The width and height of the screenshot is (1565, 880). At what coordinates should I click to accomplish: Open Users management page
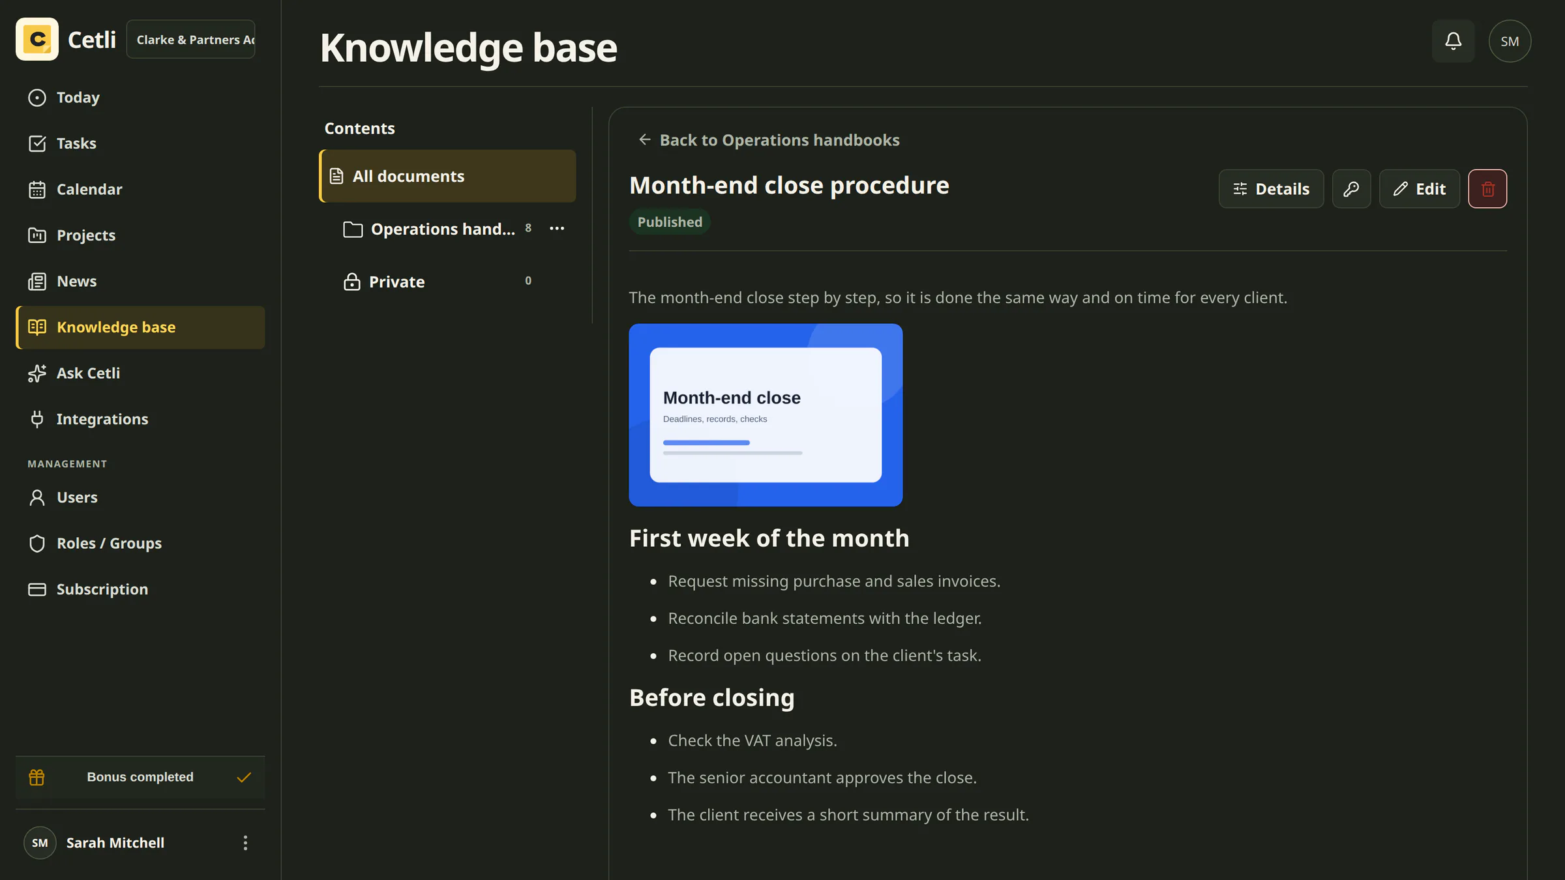[140, 497]
